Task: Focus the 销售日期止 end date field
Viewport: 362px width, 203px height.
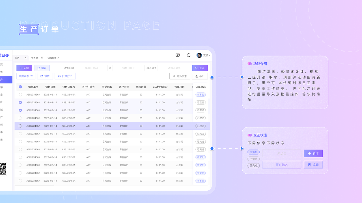Action: tap(128, 68)
